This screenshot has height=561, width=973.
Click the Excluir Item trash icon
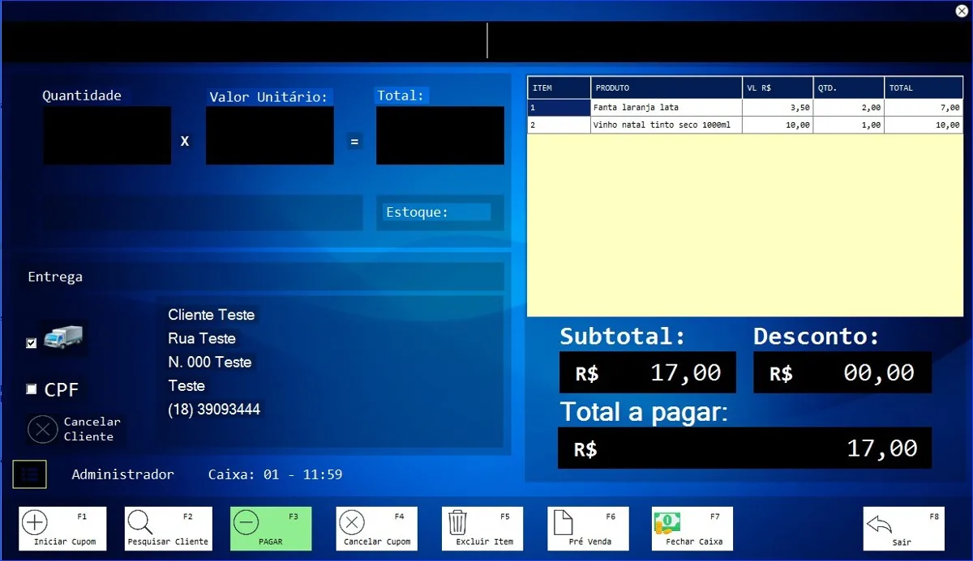(457, 523)
